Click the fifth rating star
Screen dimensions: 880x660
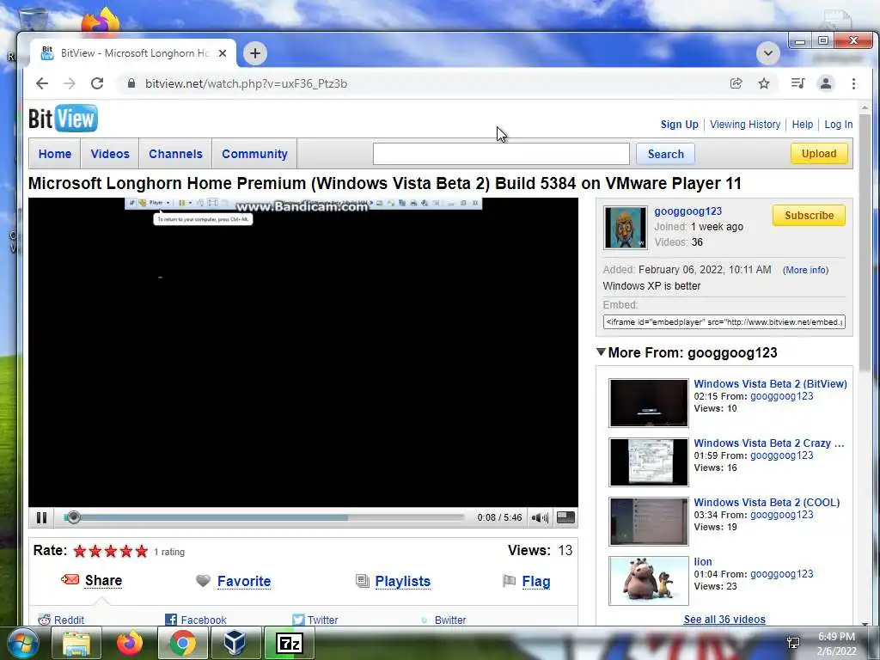tap(142, 551)
